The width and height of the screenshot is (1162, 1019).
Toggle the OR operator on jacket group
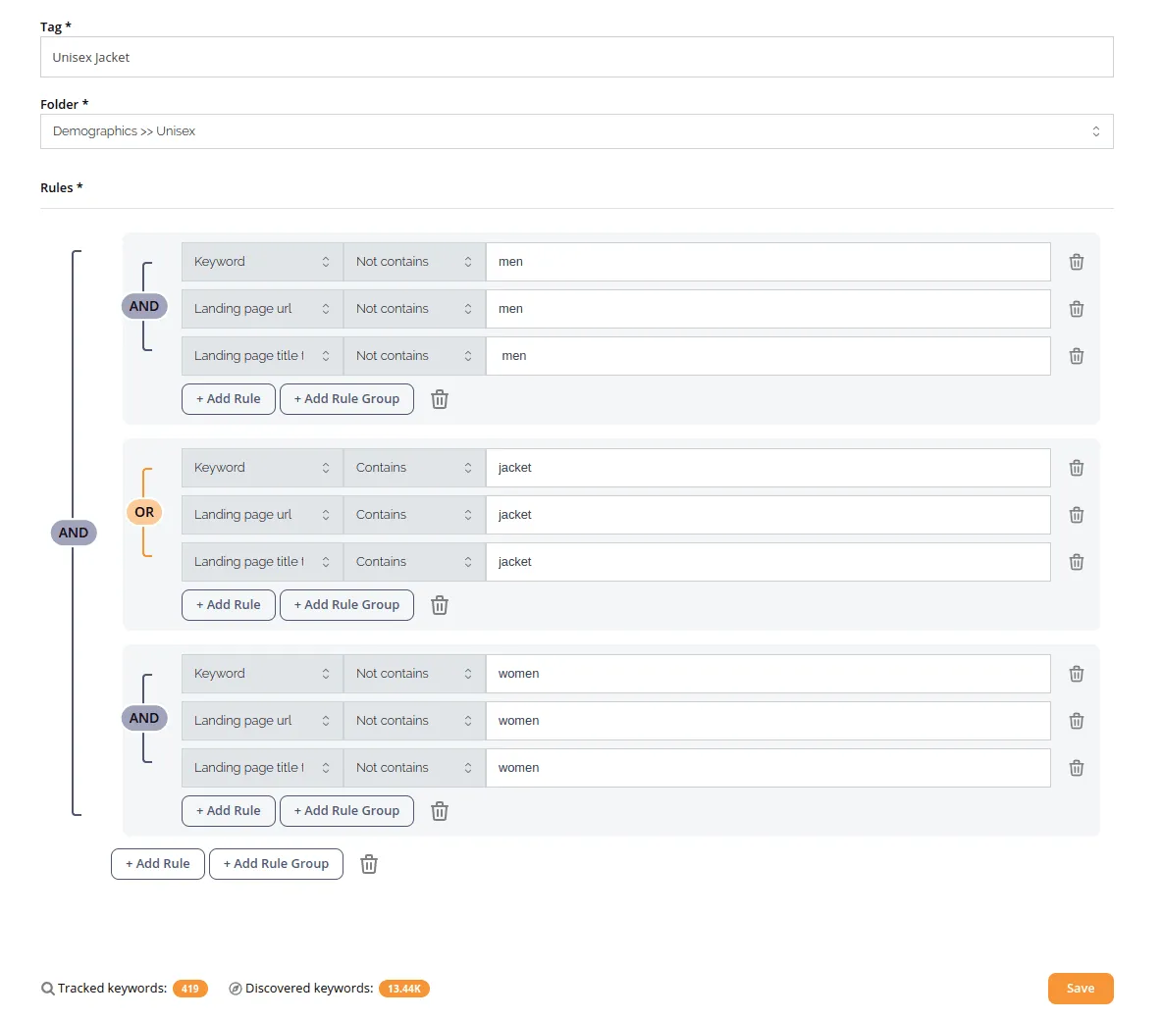[144, 512]
